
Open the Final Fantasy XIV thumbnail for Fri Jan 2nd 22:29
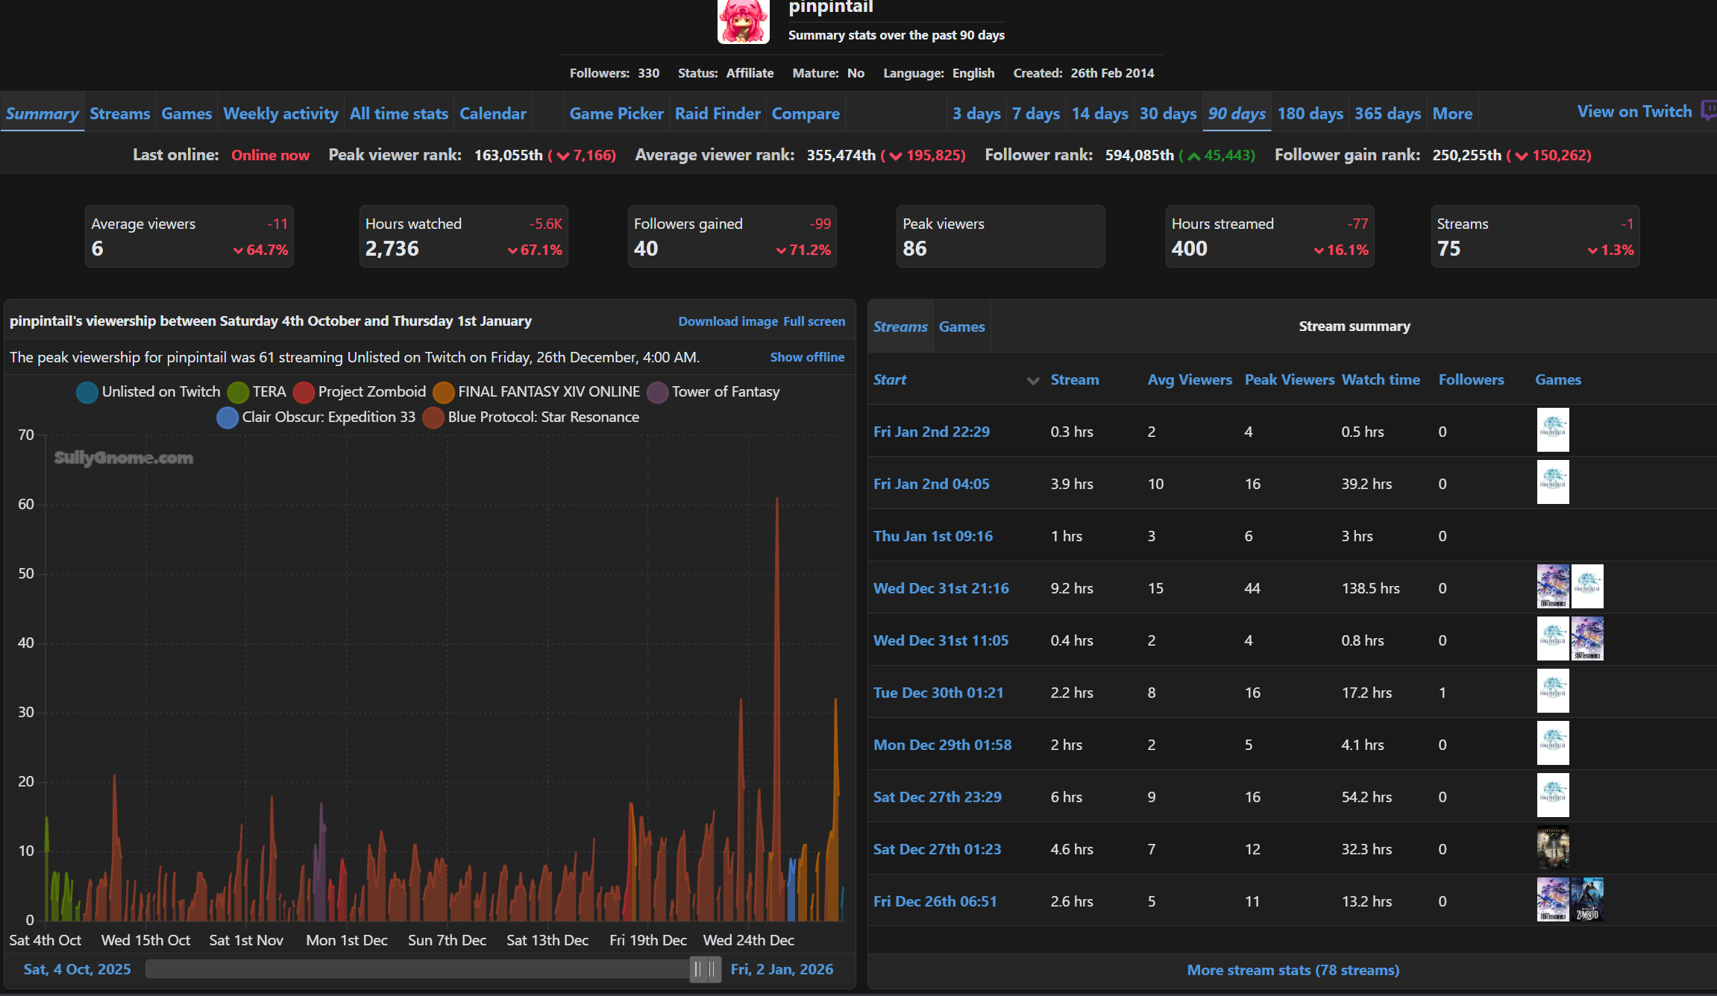pyautogui.click(x=1553, y=430)
